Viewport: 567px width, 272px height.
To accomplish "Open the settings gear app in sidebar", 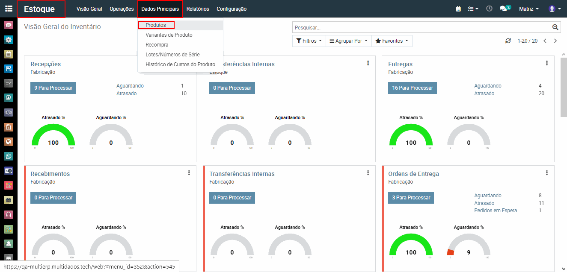I will point(9,40).
